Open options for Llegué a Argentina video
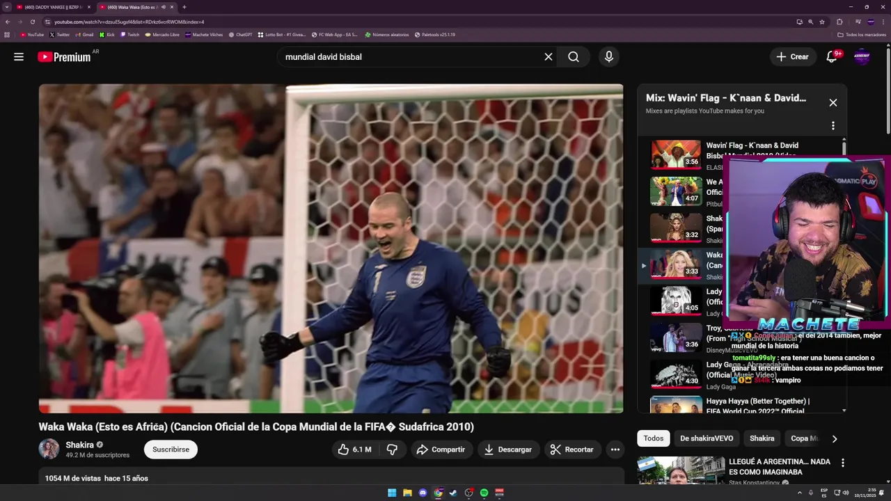Image resolution: width=891 pixels, height=501 pixels. 843,463
